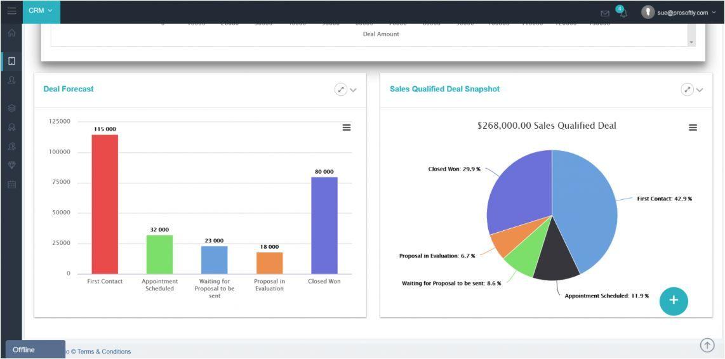Image resolution: width=725 pixels, height=359 pixels.
Task: Click the stacked layers sidebar icon
Action: [11, 108]
